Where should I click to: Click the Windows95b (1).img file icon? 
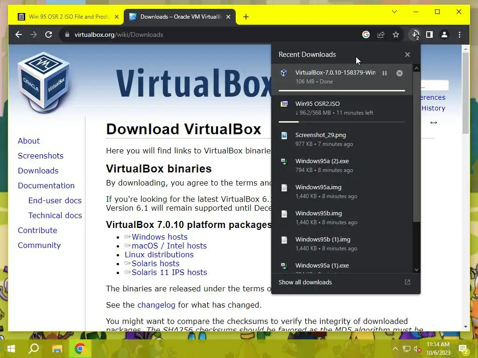pos(284,240)
